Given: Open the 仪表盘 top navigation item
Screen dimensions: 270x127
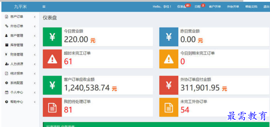Looking at the screenshot, I should pyautogui.click(x=182, y=7).
